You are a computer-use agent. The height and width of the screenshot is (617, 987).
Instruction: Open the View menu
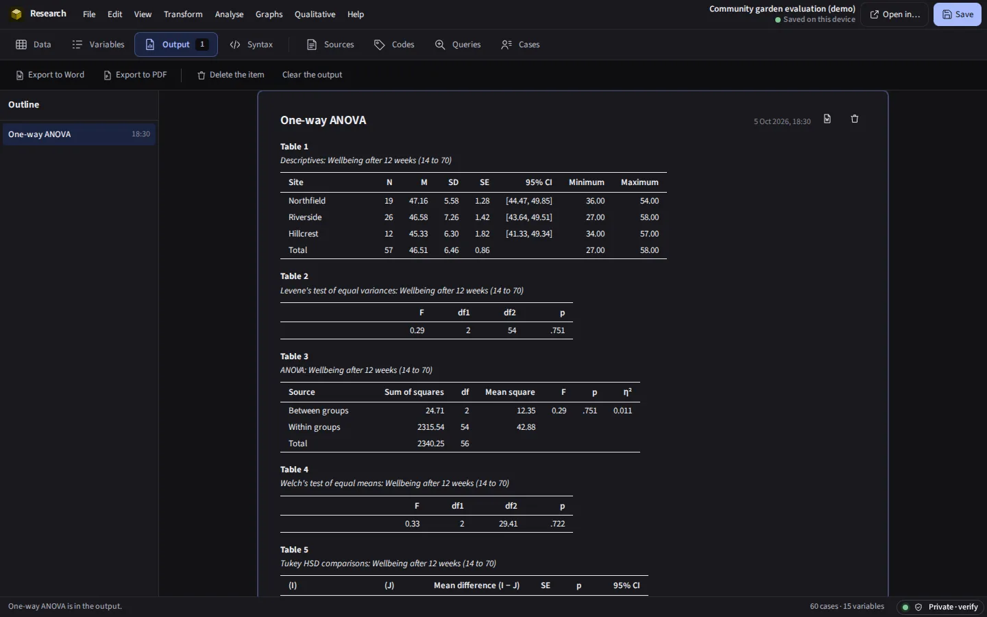(143, 14)
